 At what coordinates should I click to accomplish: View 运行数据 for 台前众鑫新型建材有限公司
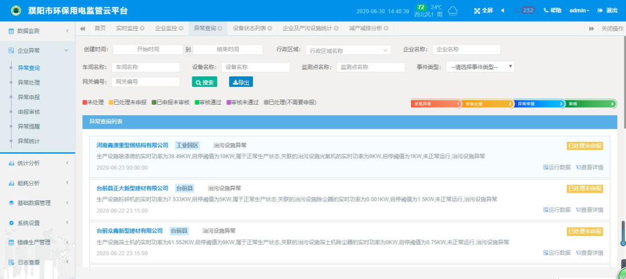[x=556, y=253]
